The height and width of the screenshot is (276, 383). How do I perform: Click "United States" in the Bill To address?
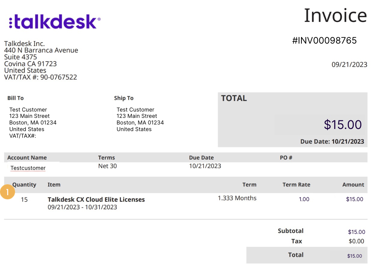pos(27,129)
